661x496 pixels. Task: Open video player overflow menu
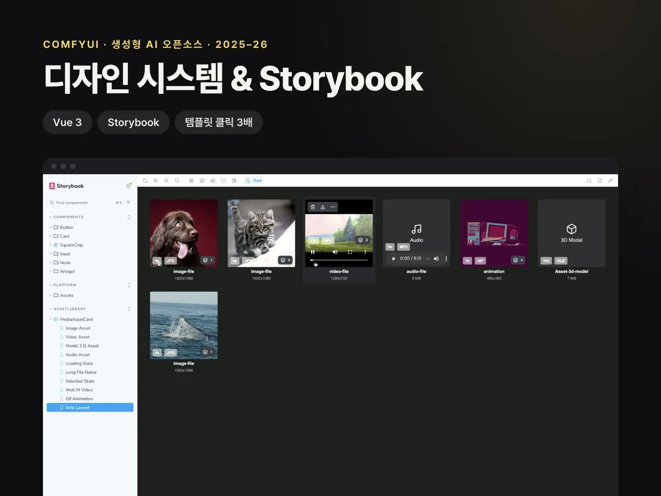365,252
